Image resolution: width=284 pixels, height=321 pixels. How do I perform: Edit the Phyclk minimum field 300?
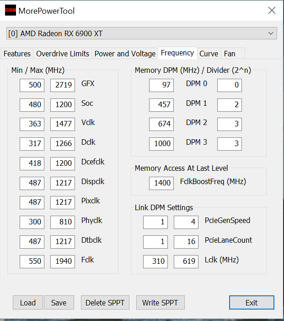click(32, 222)
